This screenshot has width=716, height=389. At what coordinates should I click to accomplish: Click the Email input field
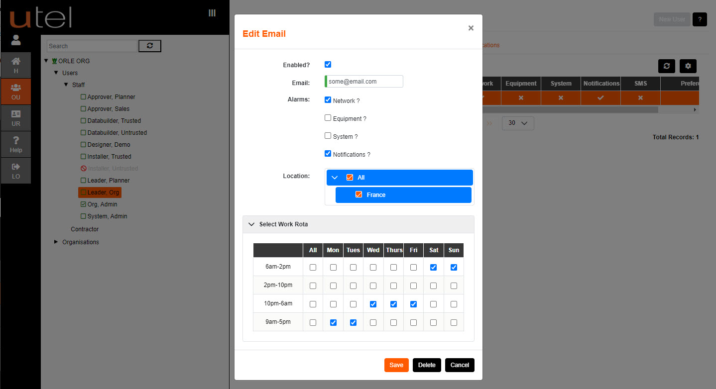coord(364,82)
